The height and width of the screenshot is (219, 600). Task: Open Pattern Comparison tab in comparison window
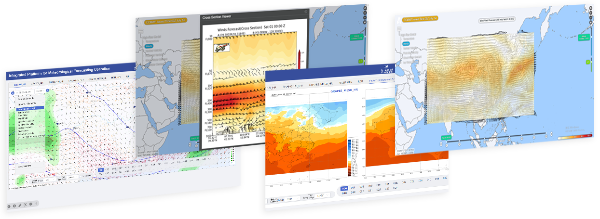pyautogui.click(x=382, y=80)
